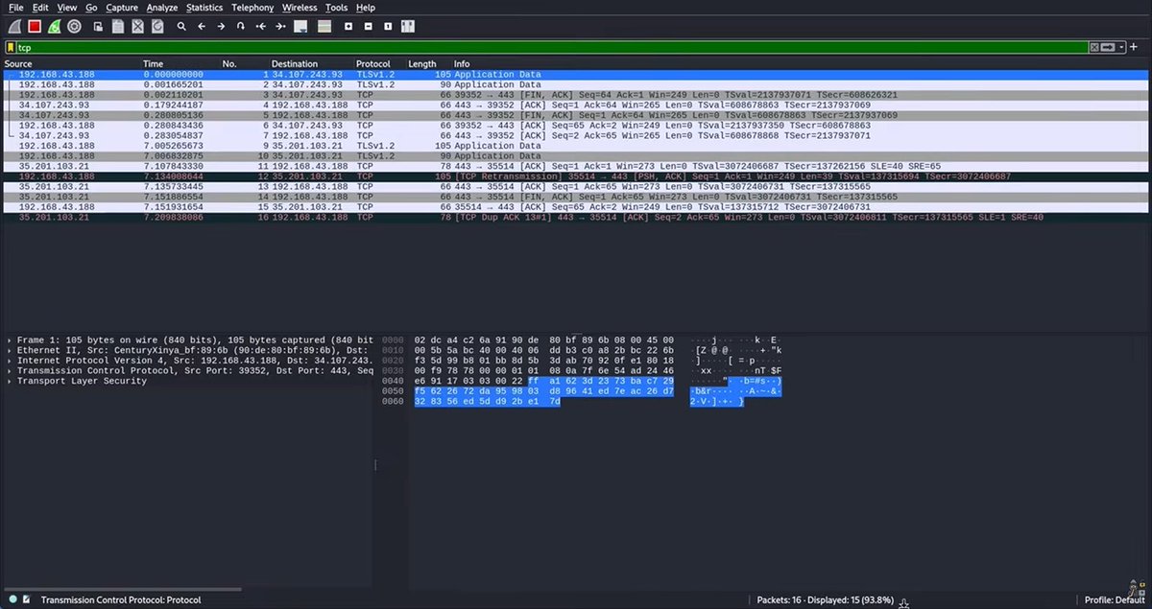This screenshot has height=609, width=1152.
Task: Zoom out main window text icon
Action: [x=367, y=26]
